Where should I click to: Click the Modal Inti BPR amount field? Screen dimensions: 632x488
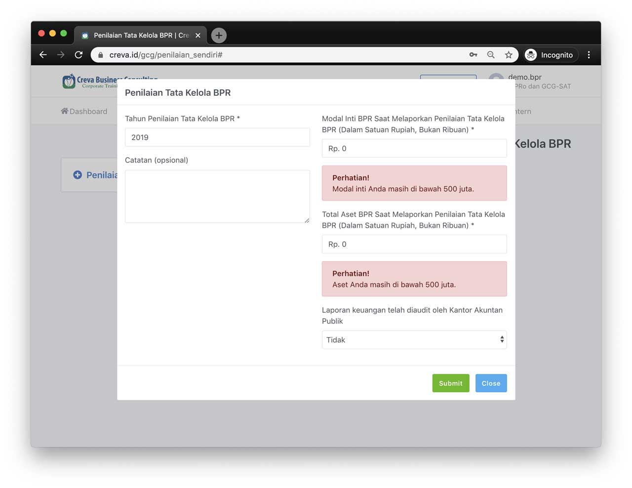coord(414,148)
